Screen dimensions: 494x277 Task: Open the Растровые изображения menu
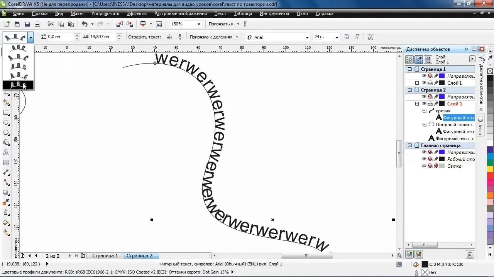181,13
